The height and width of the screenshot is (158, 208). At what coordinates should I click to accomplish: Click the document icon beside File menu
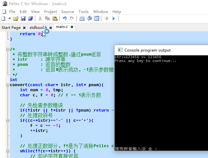coord(4,11)
